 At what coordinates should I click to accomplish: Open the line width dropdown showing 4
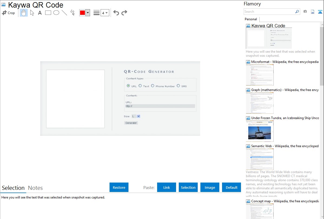pyautogui.click(x=105, y=13)
